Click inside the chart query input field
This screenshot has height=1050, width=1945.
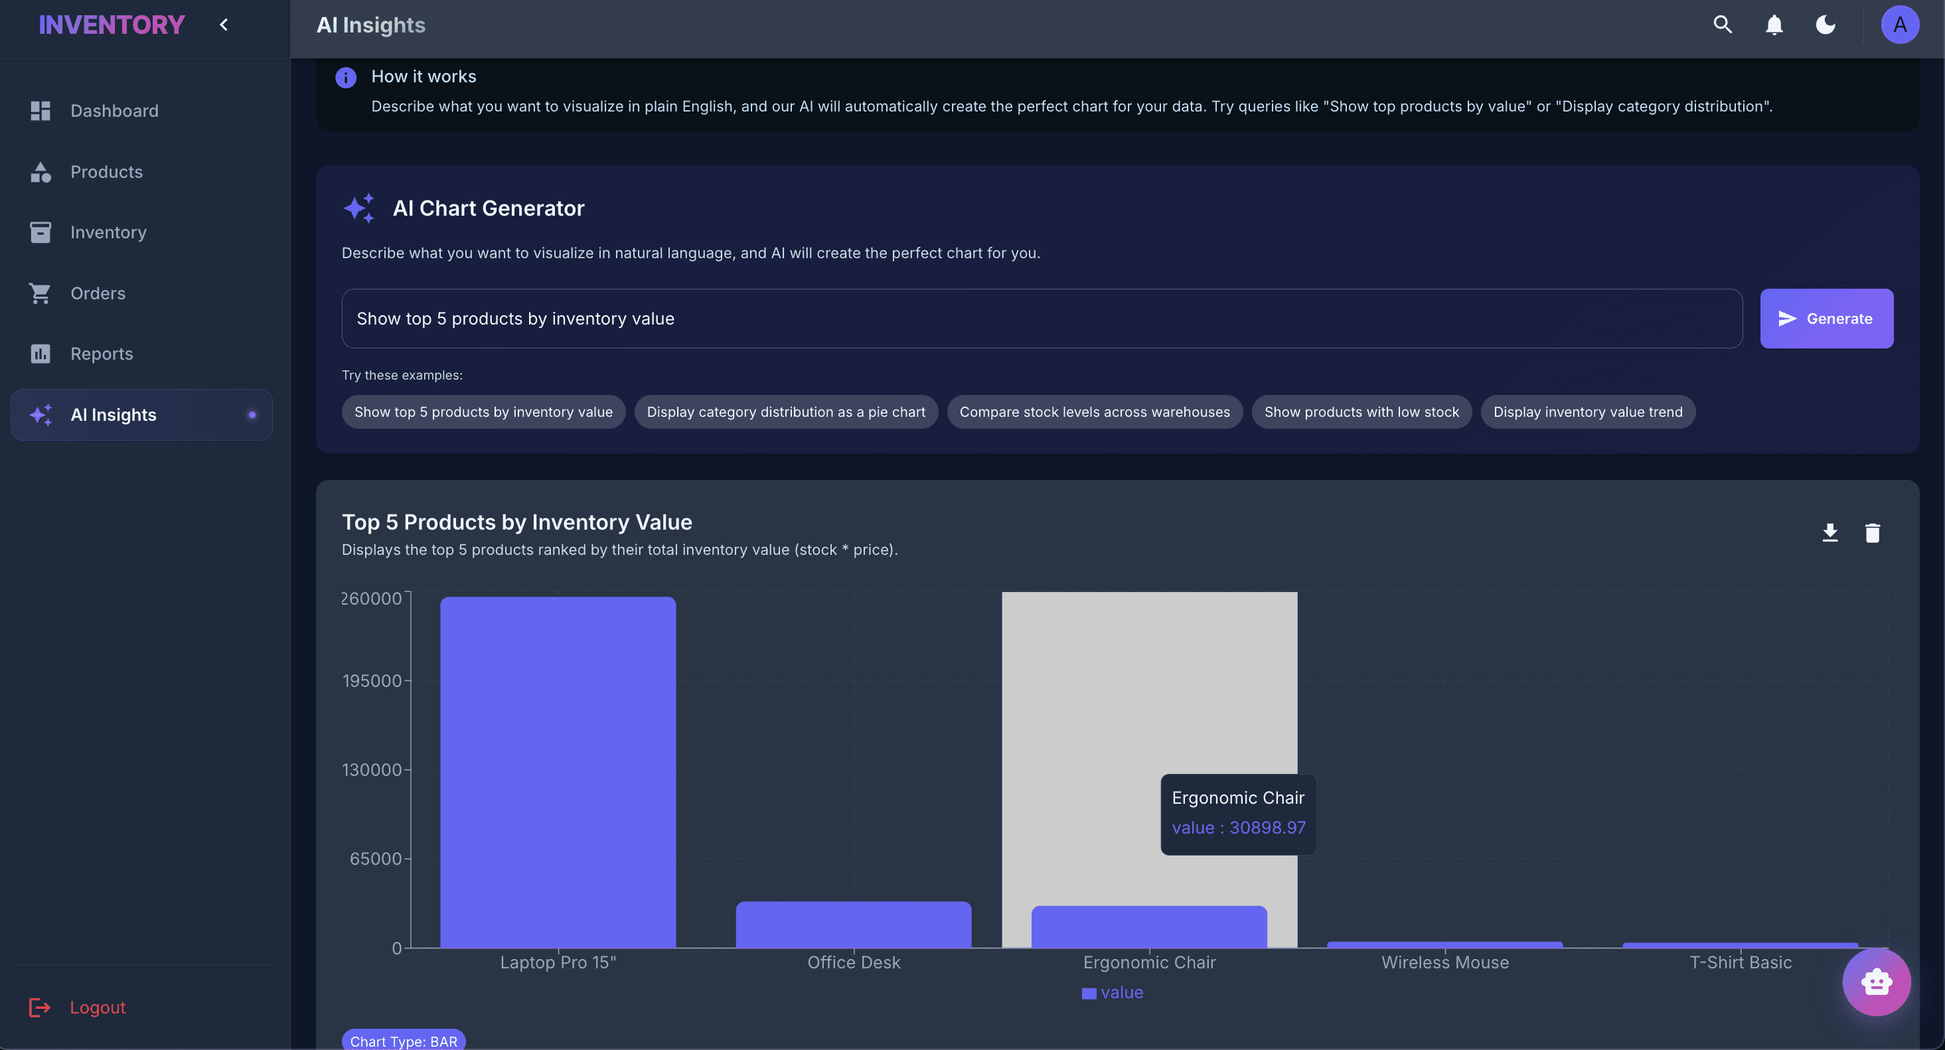coord(1042,319)
